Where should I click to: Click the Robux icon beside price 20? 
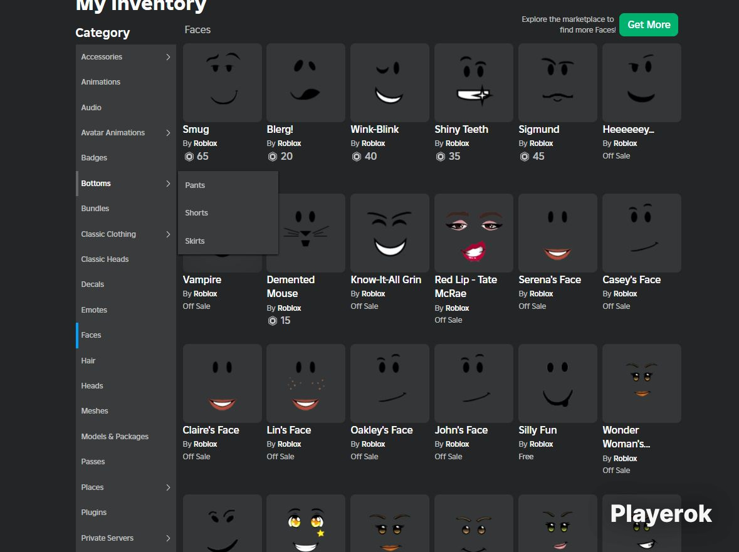click(273, 157)
